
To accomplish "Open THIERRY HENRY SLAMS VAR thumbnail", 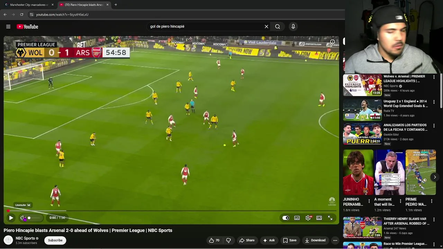I will click(362, 227).
